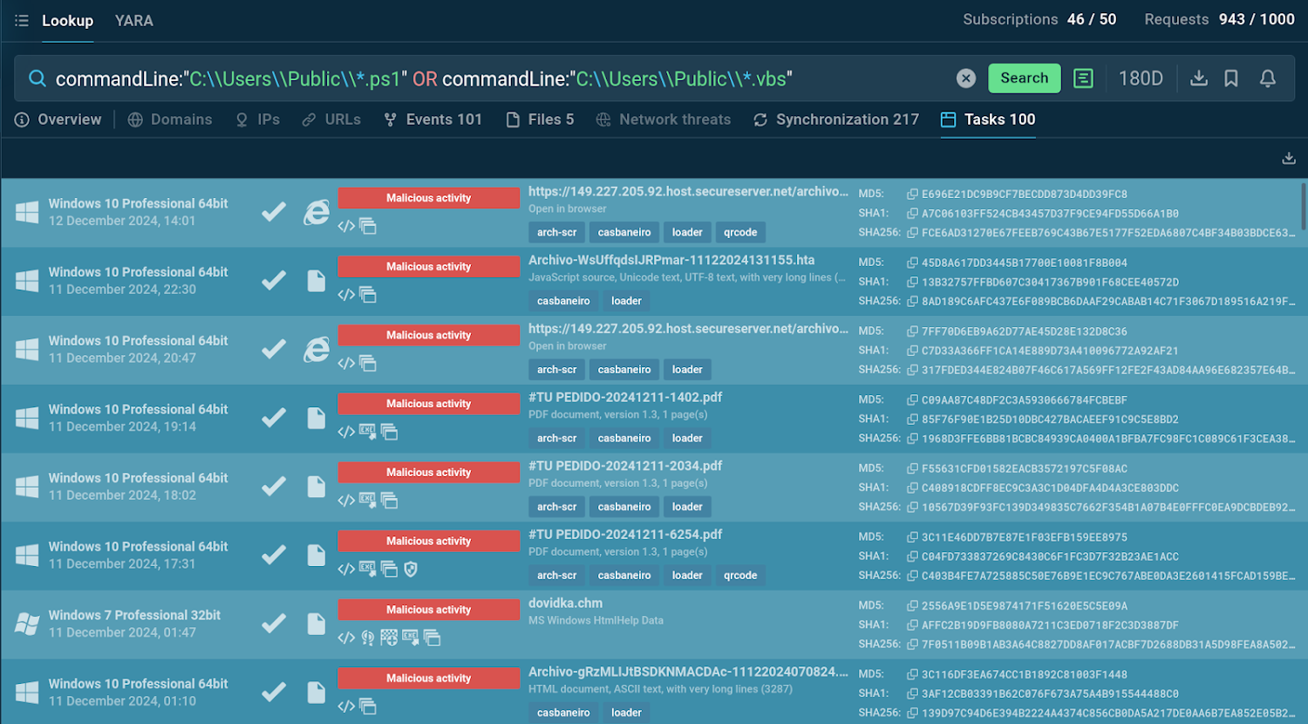
Task: Run the query with Search button
Action: coord(1025,79)
